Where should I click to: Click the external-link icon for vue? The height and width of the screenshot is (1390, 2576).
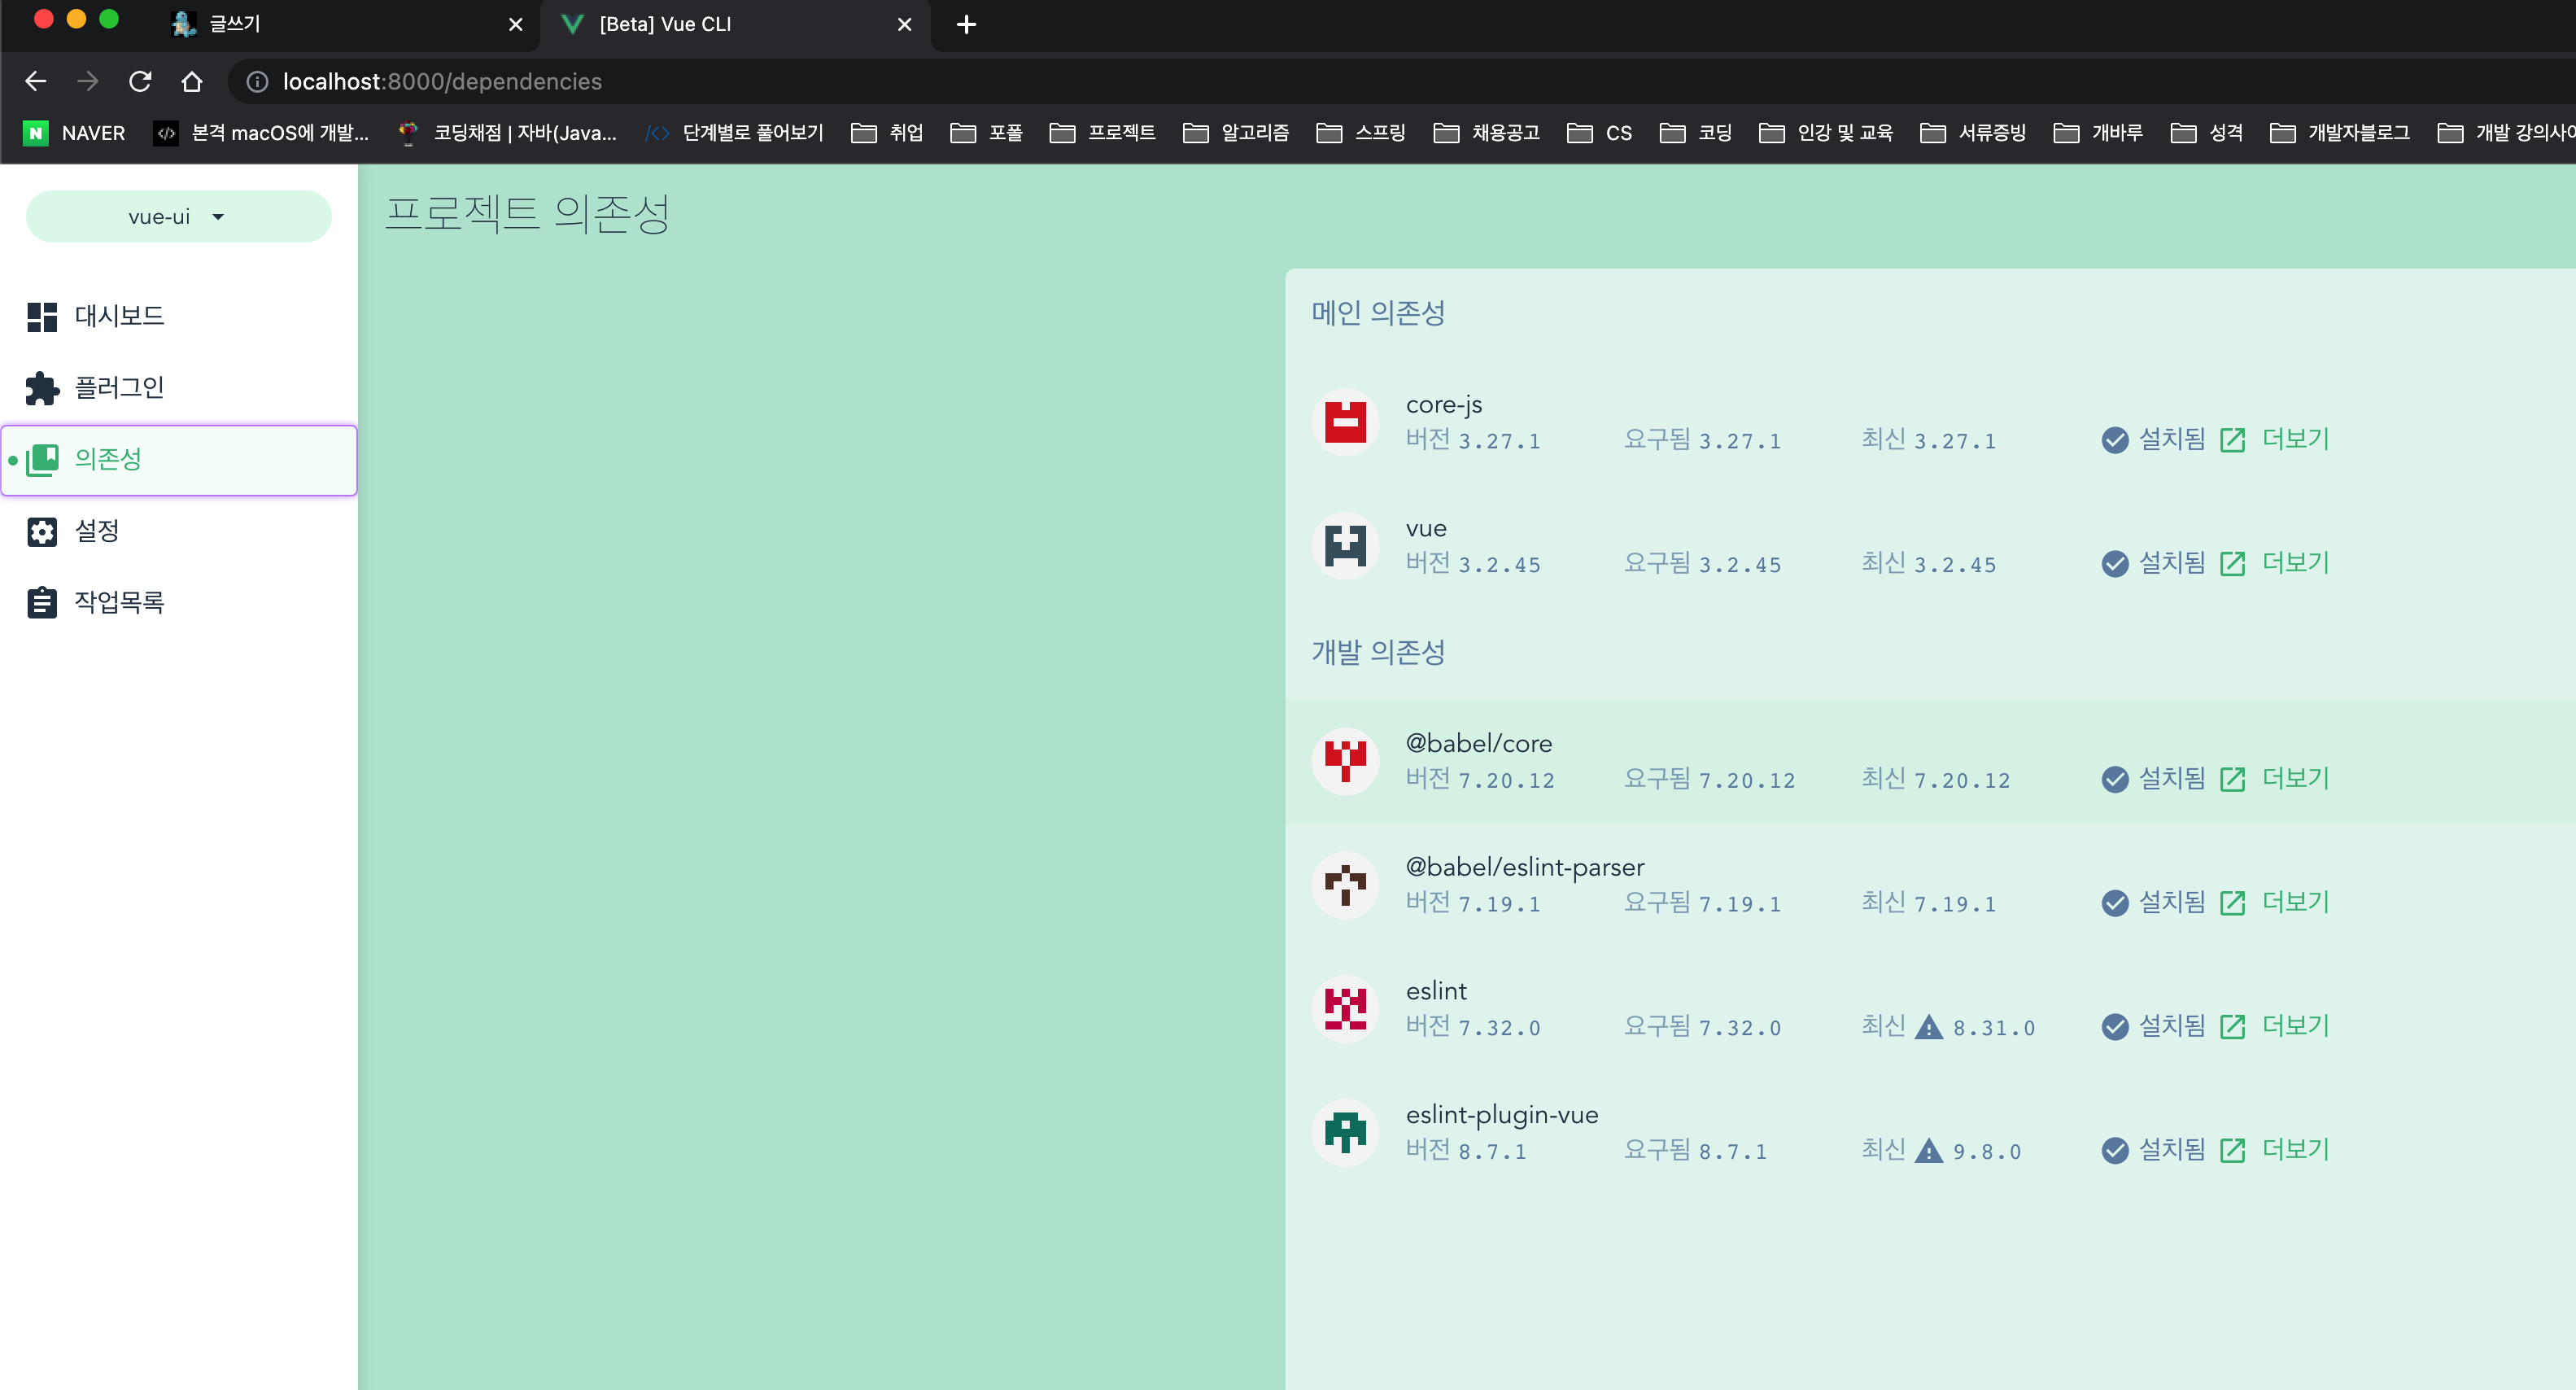[x=2232, y=564]
